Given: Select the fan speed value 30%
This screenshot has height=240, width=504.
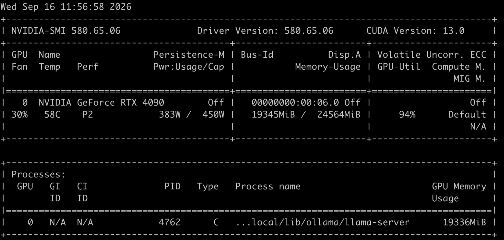Looking at the screenshot, I should (20, 114).
